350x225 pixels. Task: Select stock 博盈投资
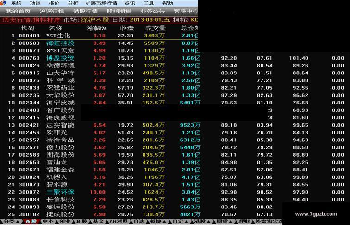click(60, 58)
